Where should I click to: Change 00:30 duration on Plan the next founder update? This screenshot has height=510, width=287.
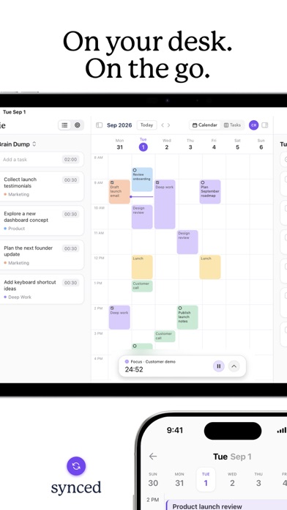[x=70, y=248]
